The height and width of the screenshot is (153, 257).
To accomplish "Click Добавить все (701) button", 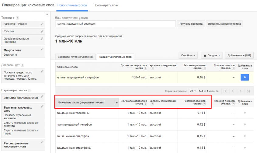I will [x=239, y=55].
